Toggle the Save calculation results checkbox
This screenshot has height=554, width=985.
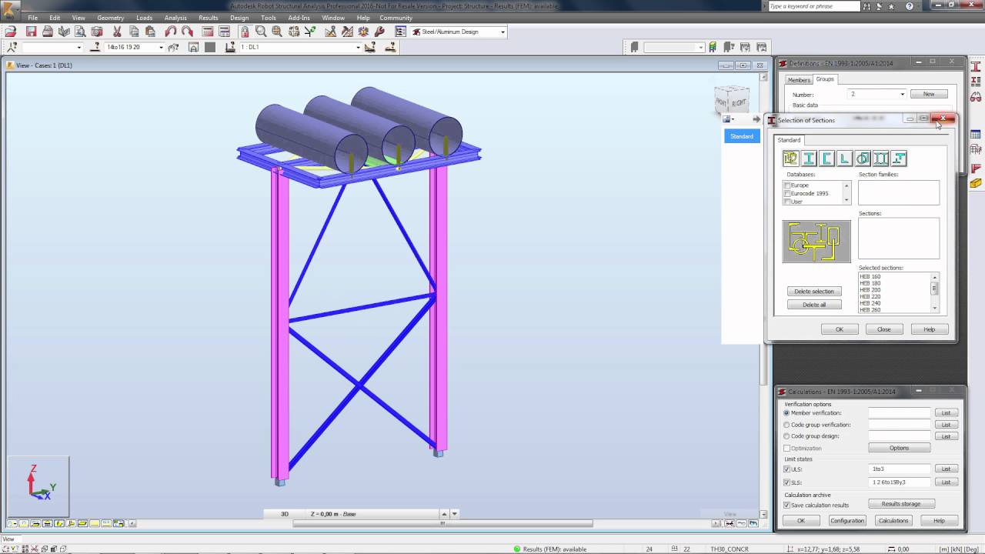(786, 505)
